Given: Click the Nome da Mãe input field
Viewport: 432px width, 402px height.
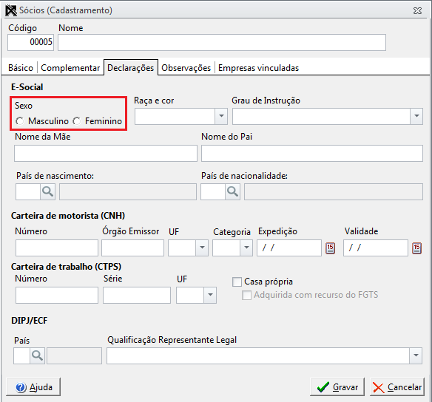Looking at the screenshot, I should point(106,153).
